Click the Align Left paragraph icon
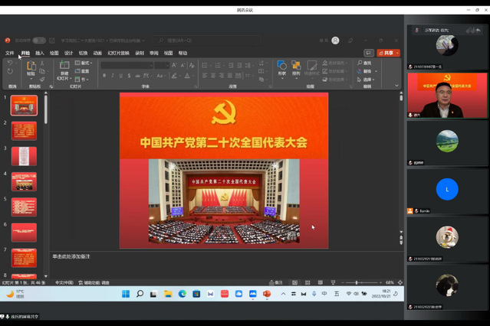Screen dimensions: 490x326 tap(205, 76)
